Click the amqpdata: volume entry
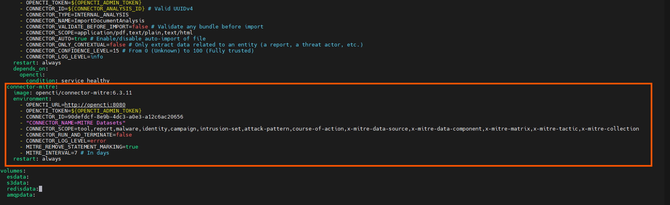670x205 pixels. tap(21, 195)
